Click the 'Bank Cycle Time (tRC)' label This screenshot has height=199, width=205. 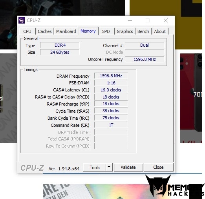click(68, 118)
